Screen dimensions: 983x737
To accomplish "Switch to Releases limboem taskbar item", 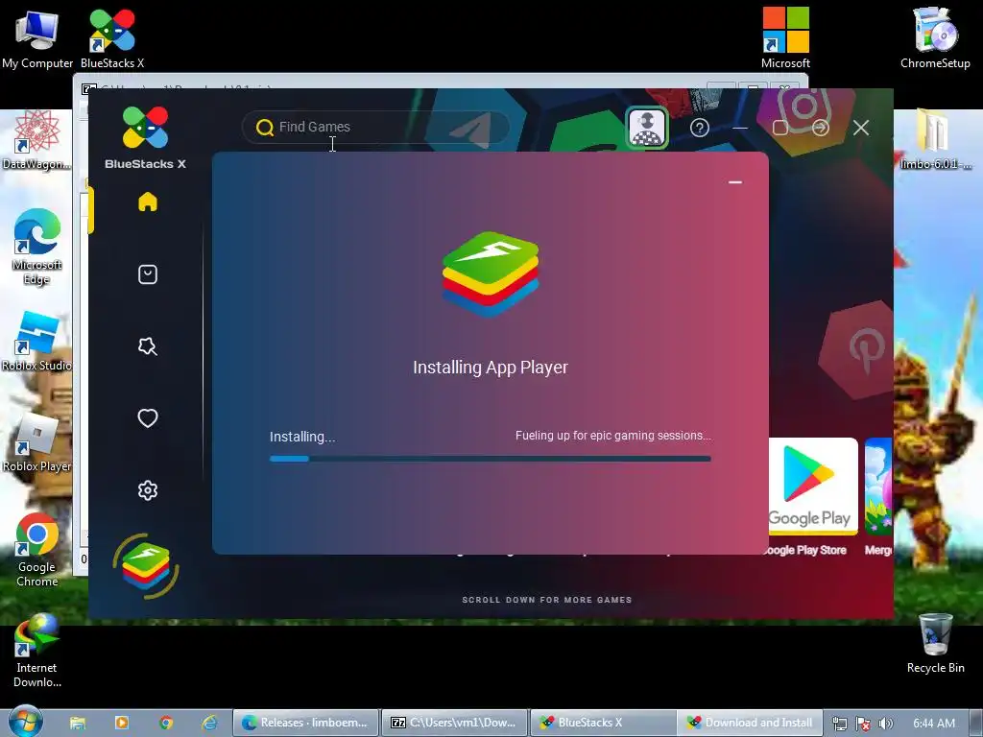I will click(306, 723).
